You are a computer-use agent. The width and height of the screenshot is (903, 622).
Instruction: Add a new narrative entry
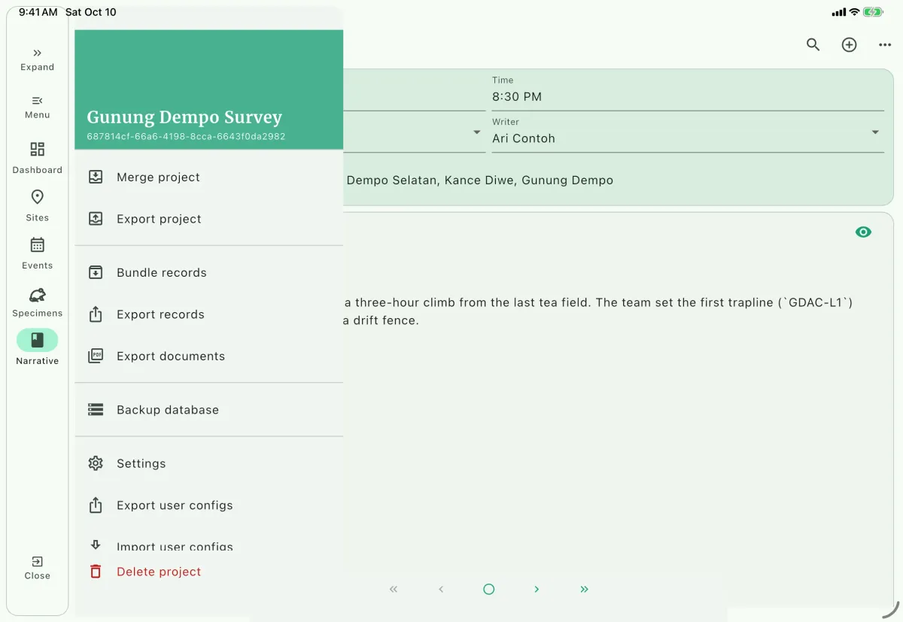click(849, 44)
